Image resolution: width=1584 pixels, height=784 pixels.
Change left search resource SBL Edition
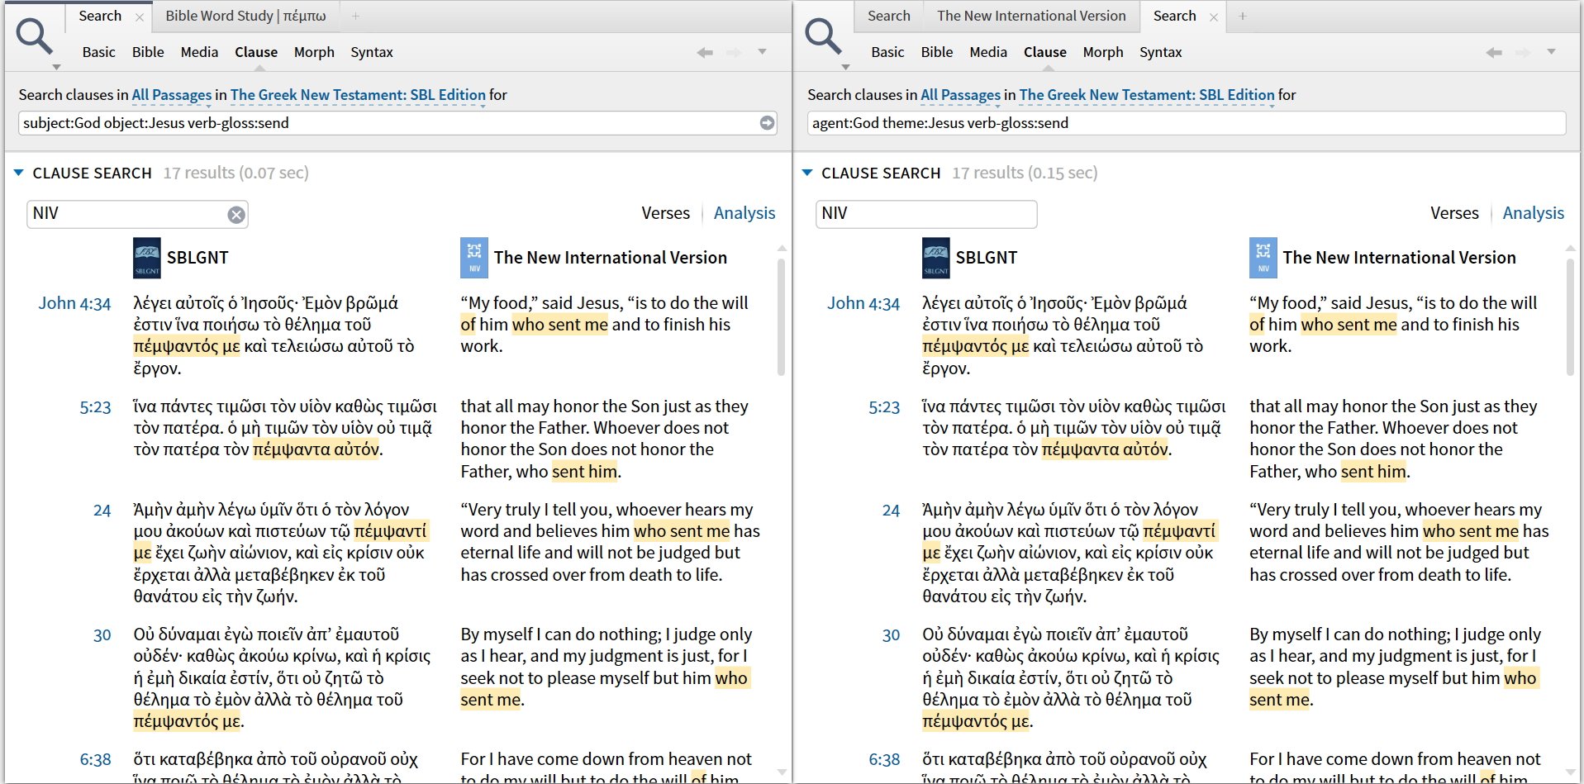point(358,95)
